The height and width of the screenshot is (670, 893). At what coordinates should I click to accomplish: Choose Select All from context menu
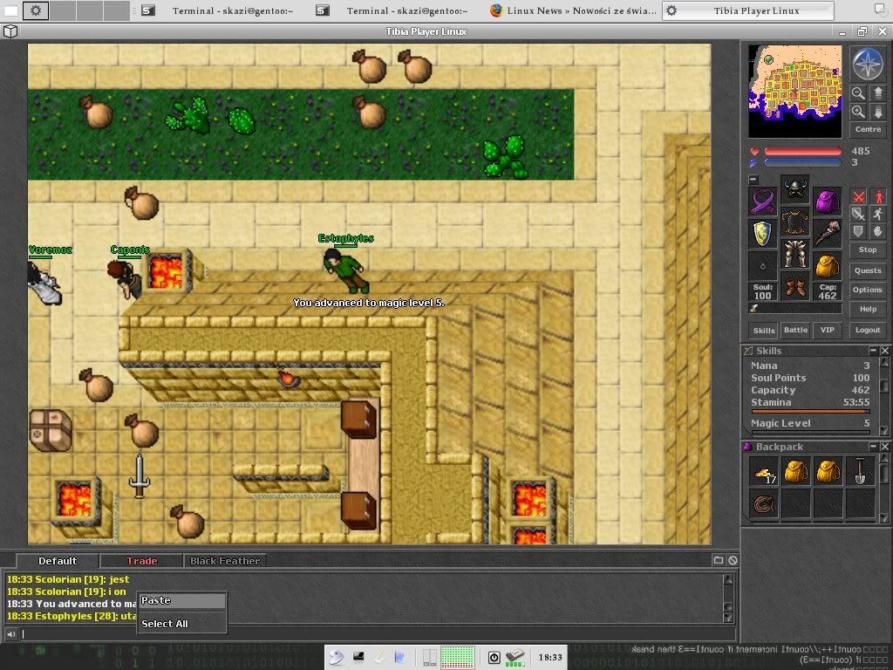click(182, 624)
